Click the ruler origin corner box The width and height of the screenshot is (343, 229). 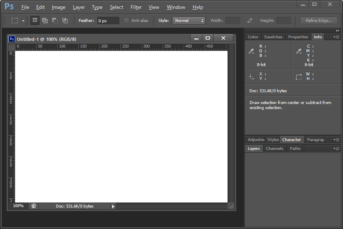tap(12, 47)
